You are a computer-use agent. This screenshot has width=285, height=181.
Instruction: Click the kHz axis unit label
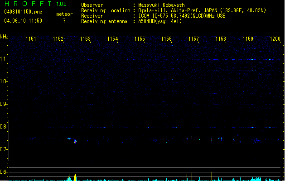pos(4,37)
